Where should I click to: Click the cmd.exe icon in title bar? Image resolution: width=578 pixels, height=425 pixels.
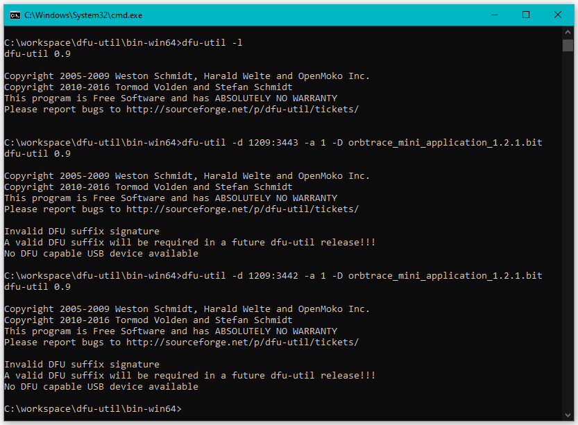[15, 15]
